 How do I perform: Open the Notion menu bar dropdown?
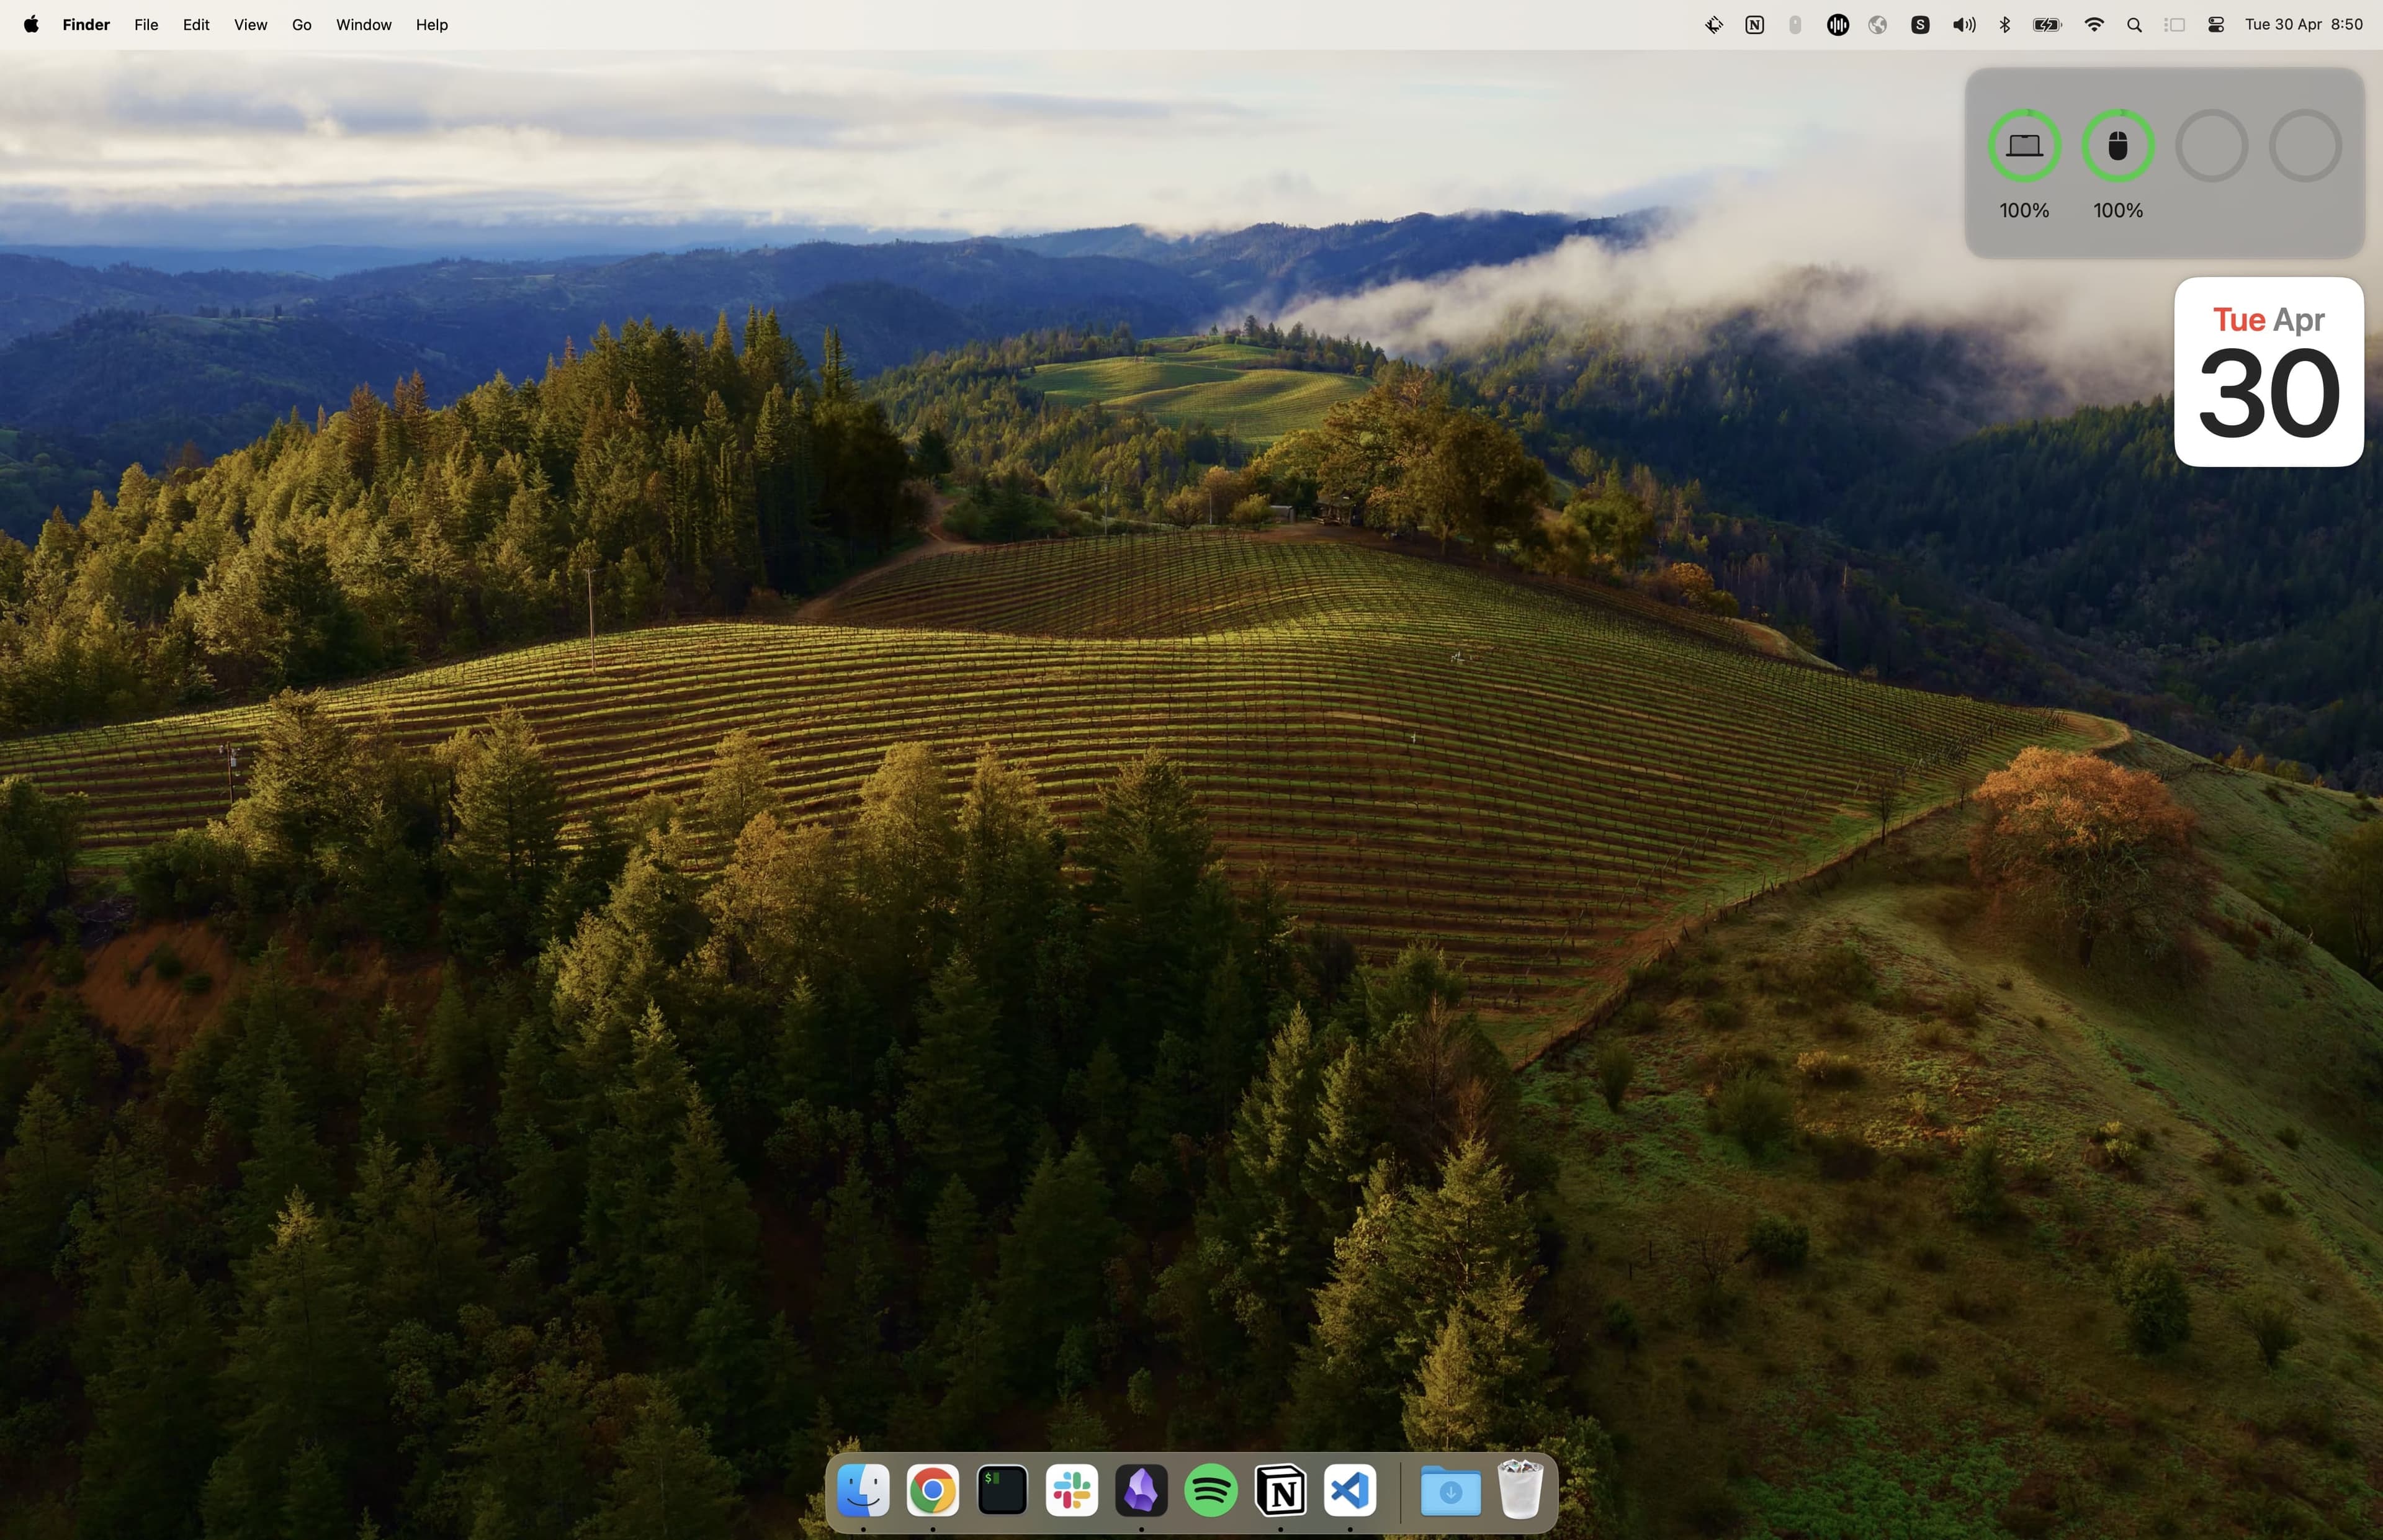pos(1753,24)
